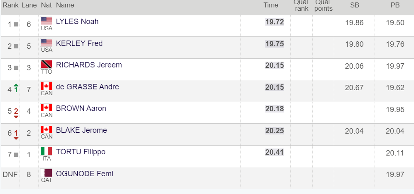Click the Canada flag beside BROWN Aaron
Screen dimensions: 414x194
click(x=46, y=108)
